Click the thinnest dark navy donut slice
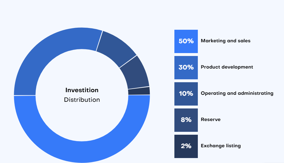The image size is (284, 163). (x=139, y=91)
